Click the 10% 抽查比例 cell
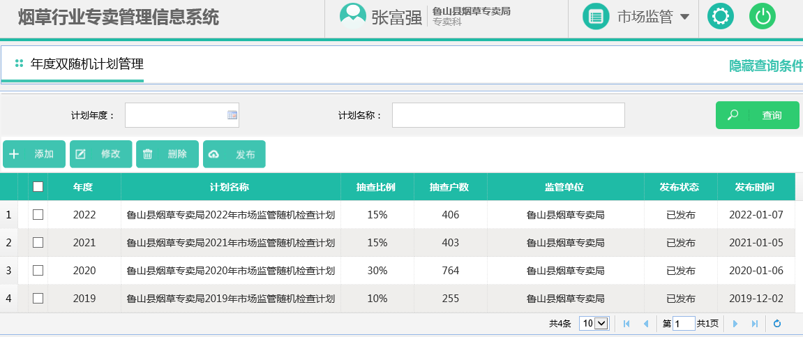803x337 pixels. (x=377, y=297)
